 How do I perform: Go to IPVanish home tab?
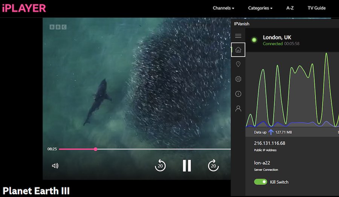coord(238,50)
